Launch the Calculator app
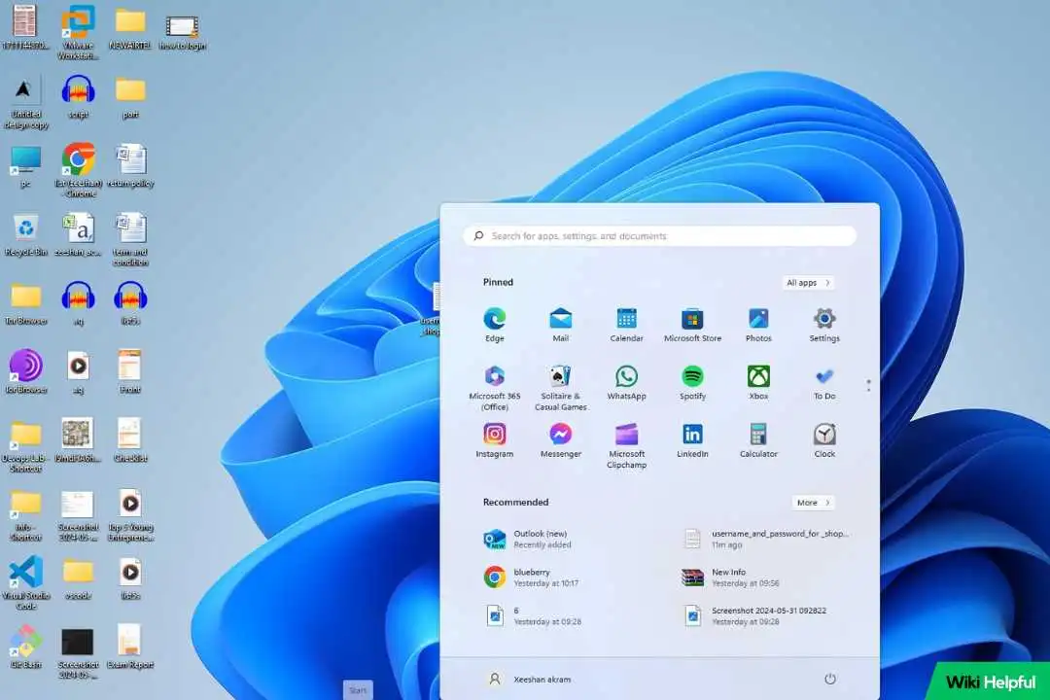 (x=758, y=440)
